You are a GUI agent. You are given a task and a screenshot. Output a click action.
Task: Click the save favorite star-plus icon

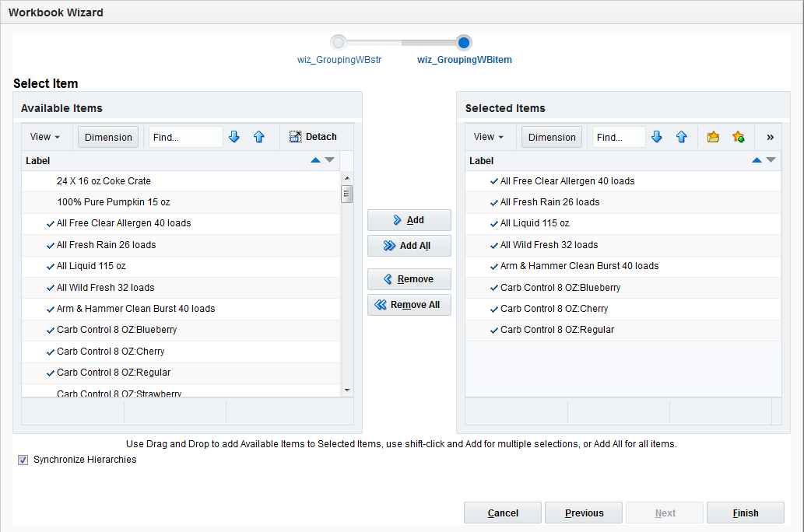pos(739,137)
